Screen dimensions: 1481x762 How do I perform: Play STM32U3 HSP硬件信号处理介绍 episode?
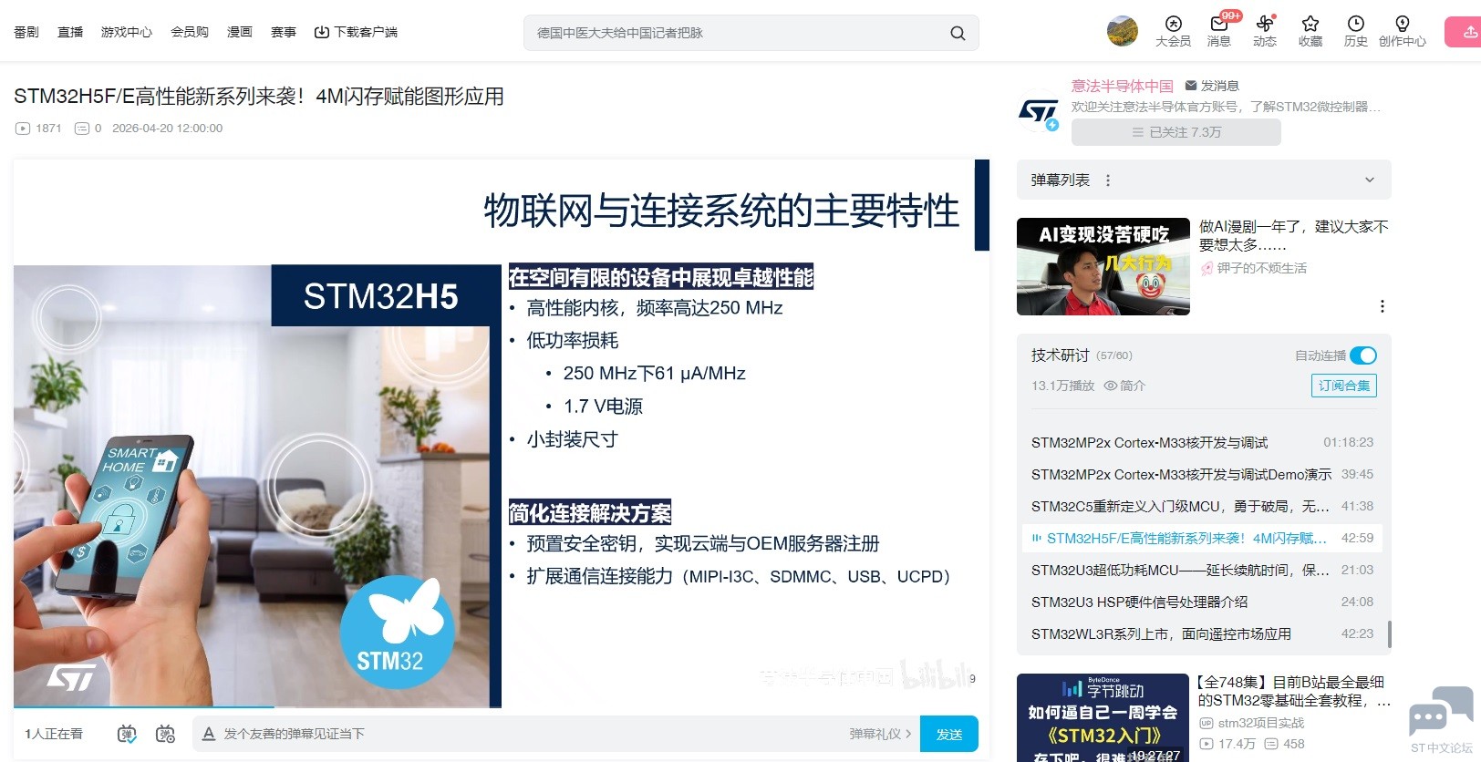coord(1202,602)
